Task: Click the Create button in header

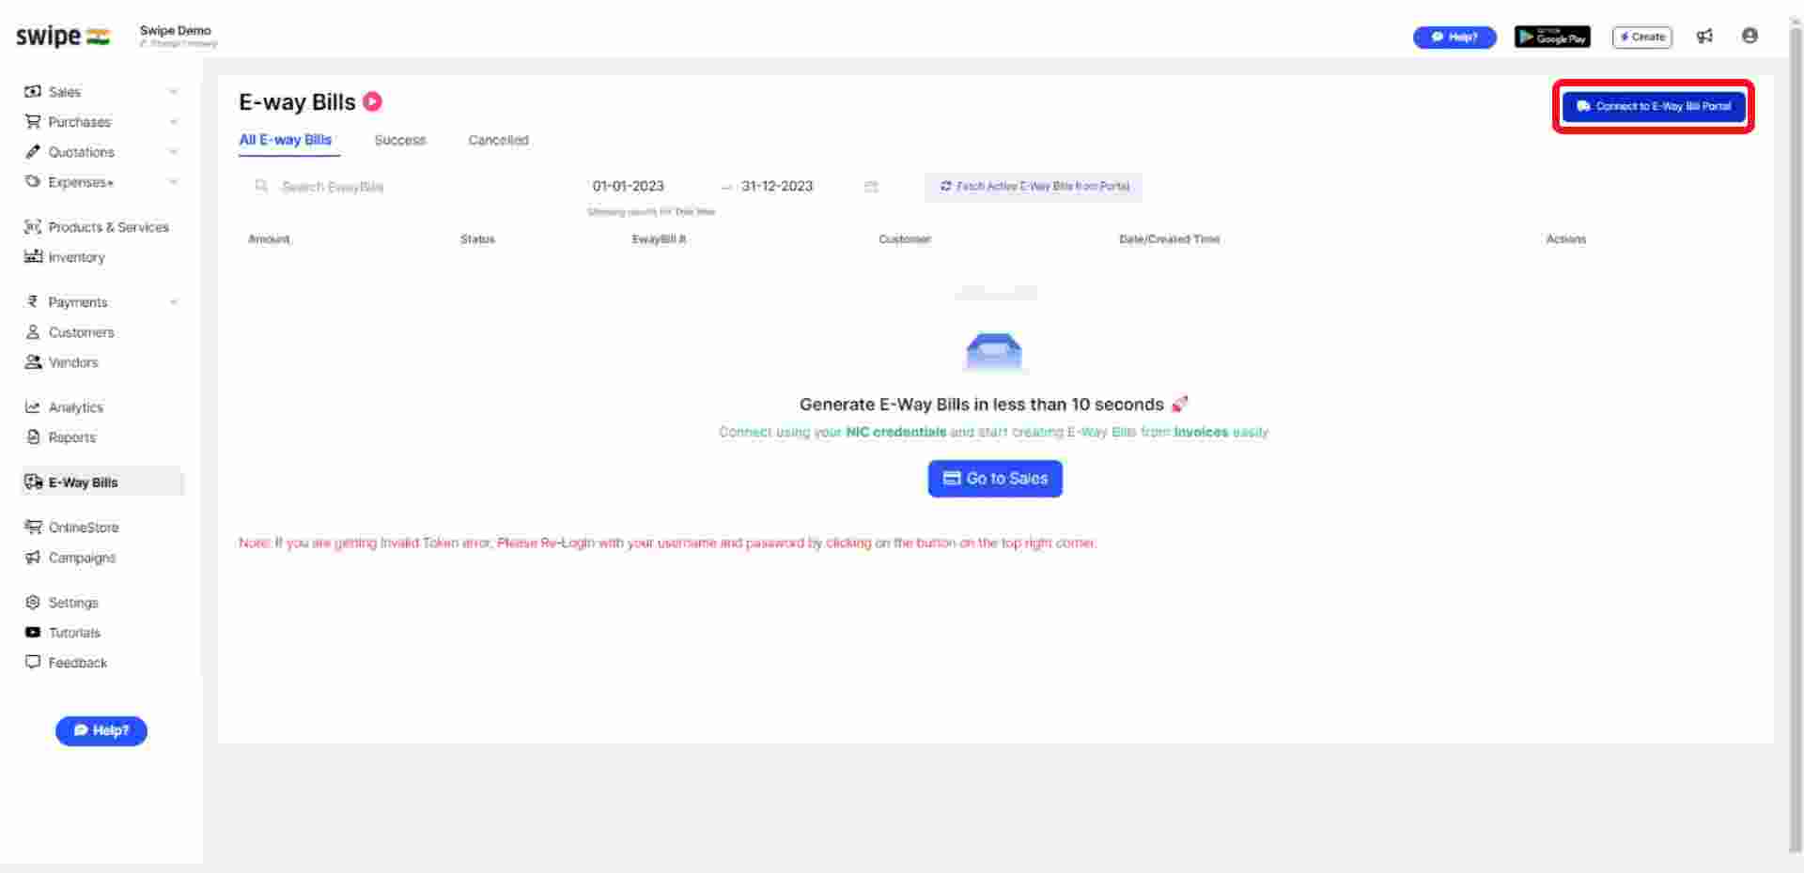Action: coord(1642,37)
